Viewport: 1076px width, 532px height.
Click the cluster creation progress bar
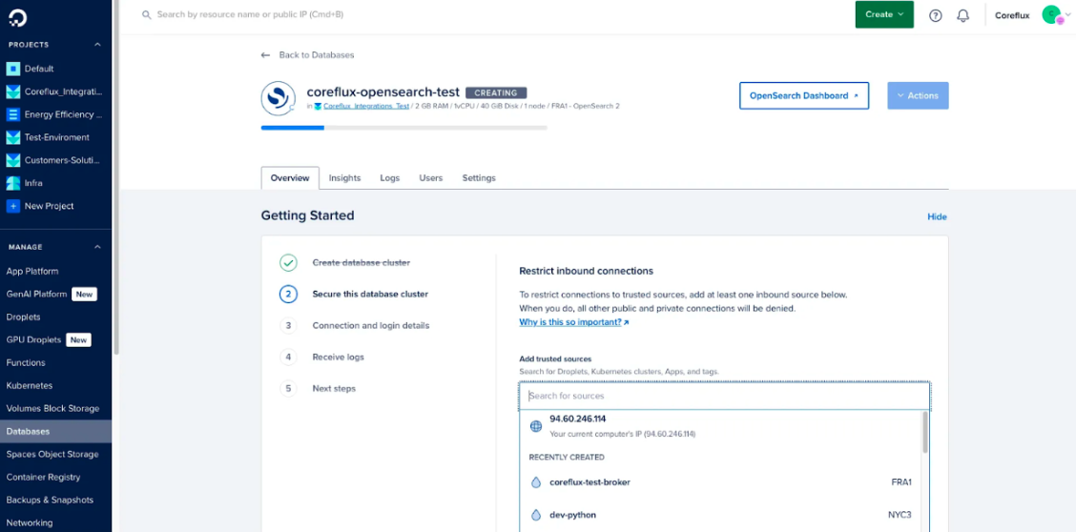[x=404, y=128]
